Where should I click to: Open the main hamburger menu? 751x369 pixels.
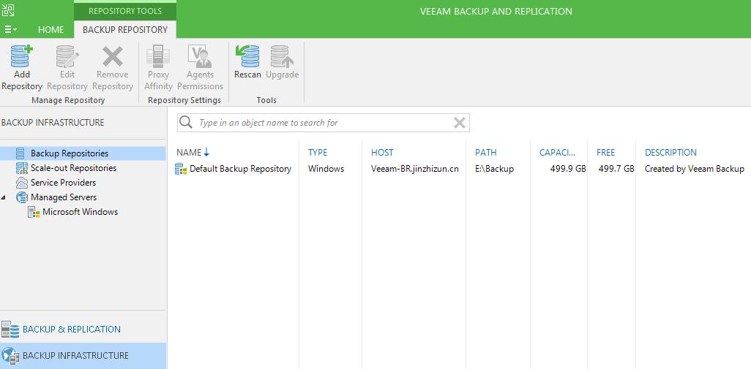pos(10,30)
